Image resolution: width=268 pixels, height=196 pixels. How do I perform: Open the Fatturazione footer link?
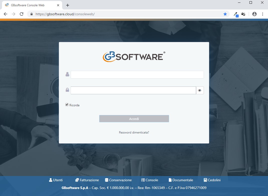pyautogui.click(x=87, y=180)
